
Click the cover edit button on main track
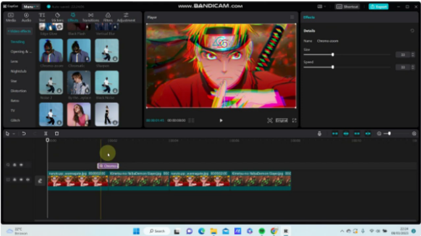pos(40,181)
